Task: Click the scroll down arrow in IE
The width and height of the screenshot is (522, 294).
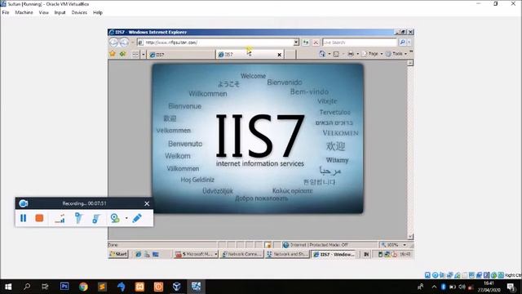Action: click(x=410, y=236)
